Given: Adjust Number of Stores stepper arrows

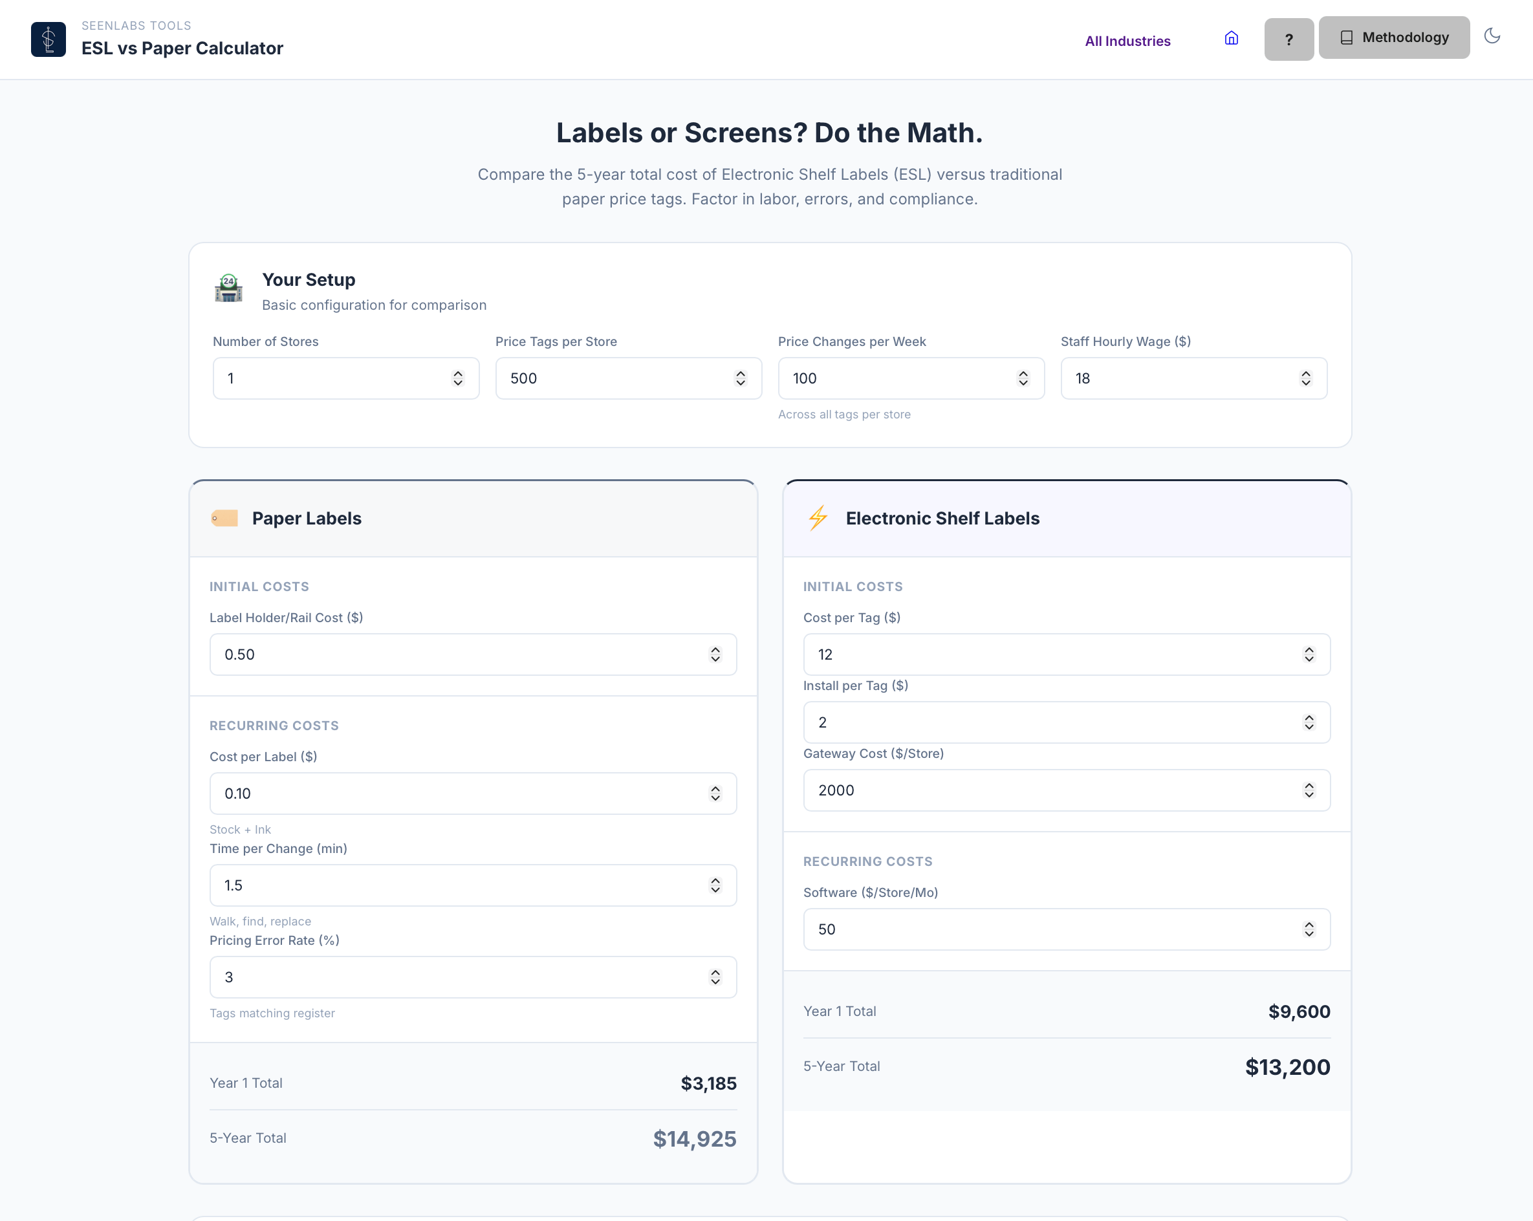Looking at the screenshot, I should tap(458, 379).
